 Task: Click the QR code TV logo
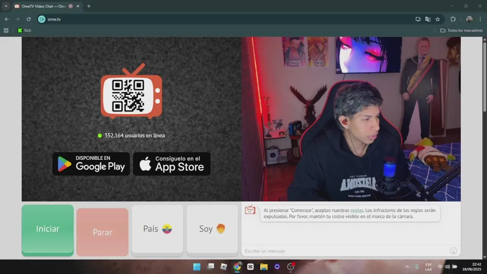click(131, 91)
